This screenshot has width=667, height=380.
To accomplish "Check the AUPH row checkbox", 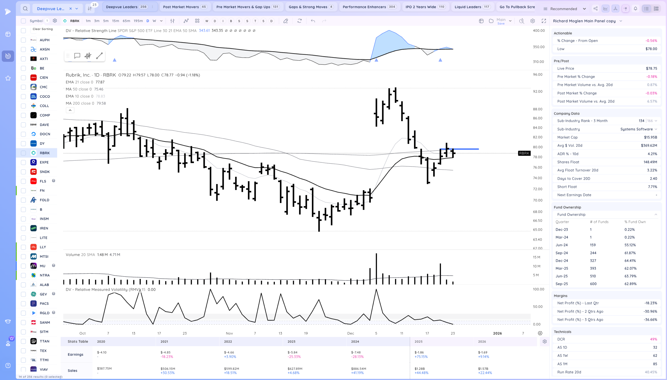I will pyautogui.click(x=23, y=40).
